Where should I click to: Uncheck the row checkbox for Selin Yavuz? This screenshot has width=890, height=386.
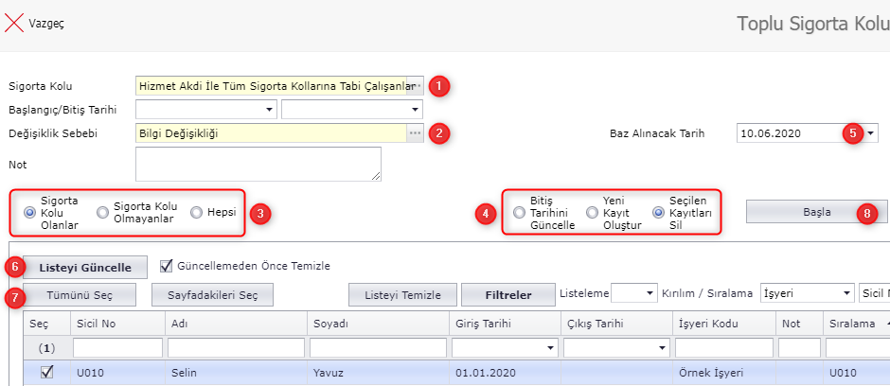tap(46, 373)
